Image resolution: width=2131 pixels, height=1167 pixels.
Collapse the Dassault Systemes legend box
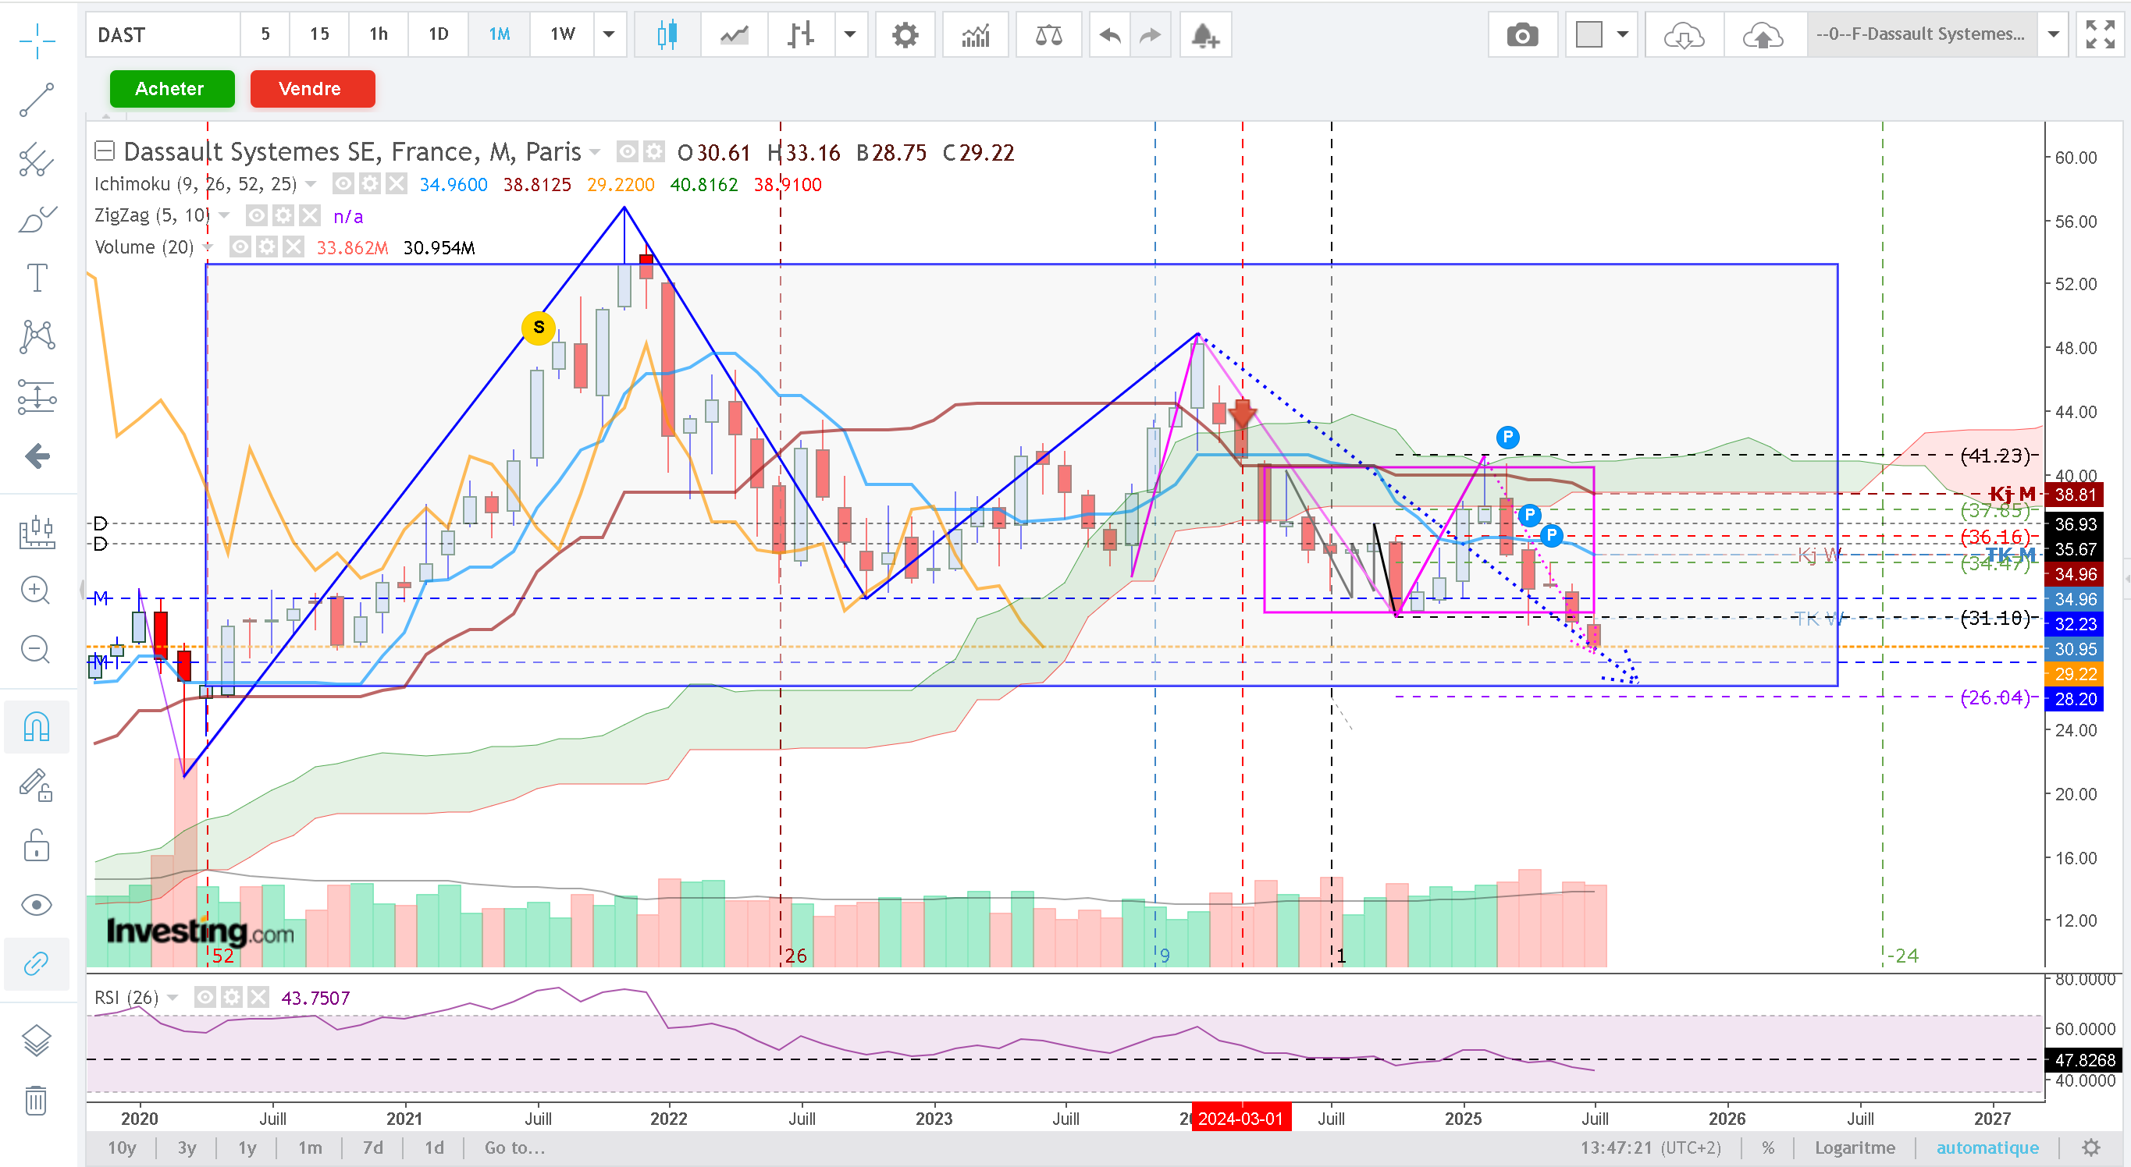[105, 151]
